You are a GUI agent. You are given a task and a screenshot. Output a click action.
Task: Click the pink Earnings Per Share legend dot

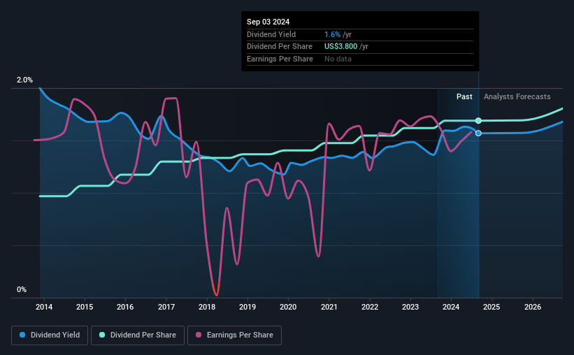click(199, 335)
